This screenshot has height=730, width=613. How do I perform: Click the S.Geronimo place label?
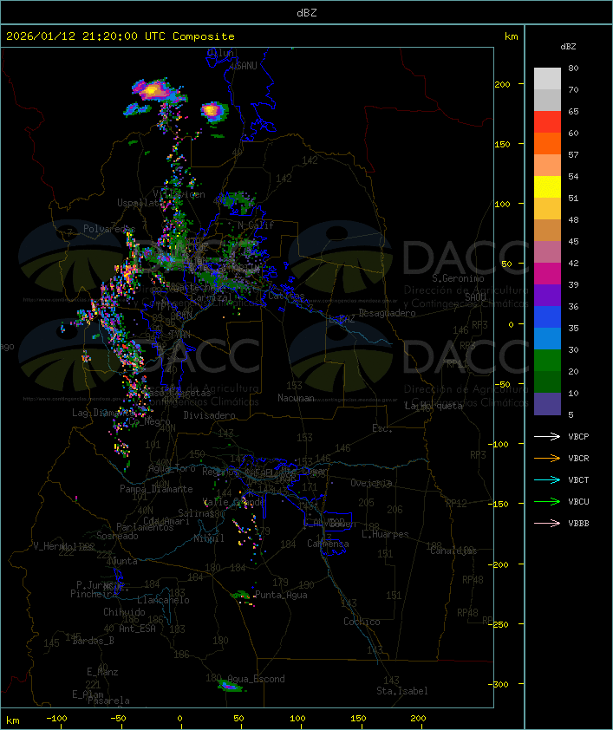tap(458, 278)
